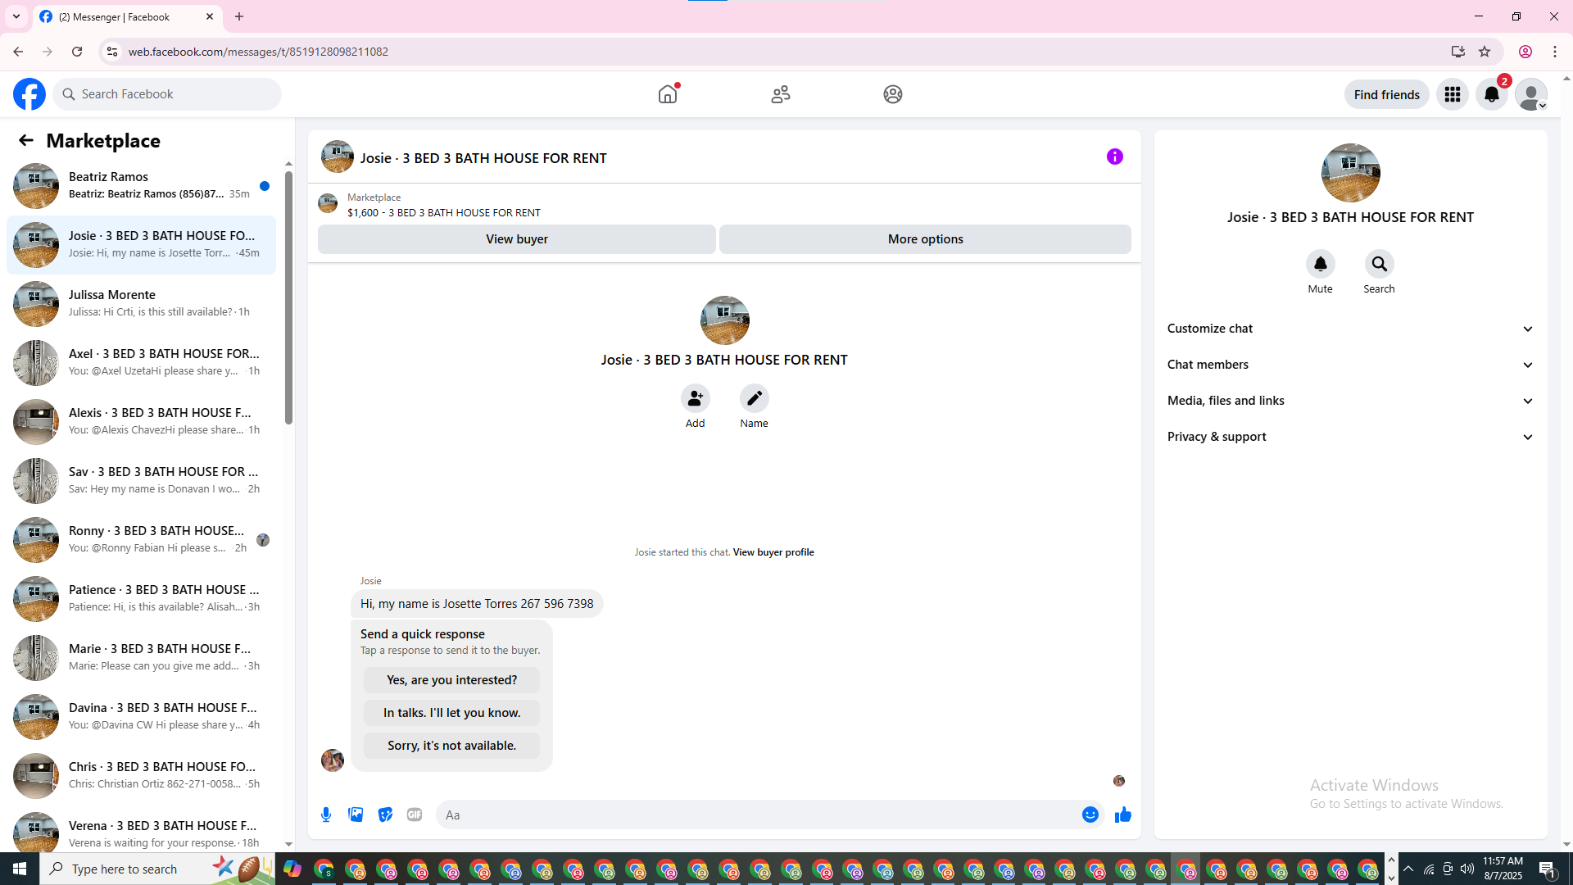Toggle conversation info panel icon
Screen dimensions: 1573x885
pos(1114,157)
